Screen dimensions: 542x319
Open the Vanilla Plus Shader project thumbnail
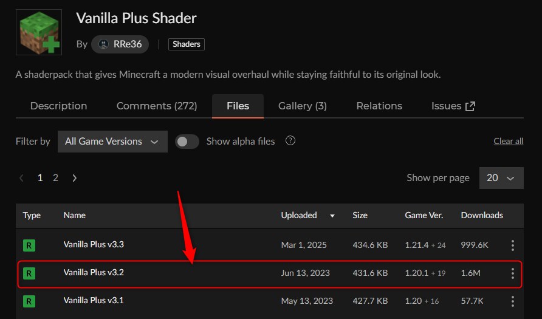coord(39,32)
